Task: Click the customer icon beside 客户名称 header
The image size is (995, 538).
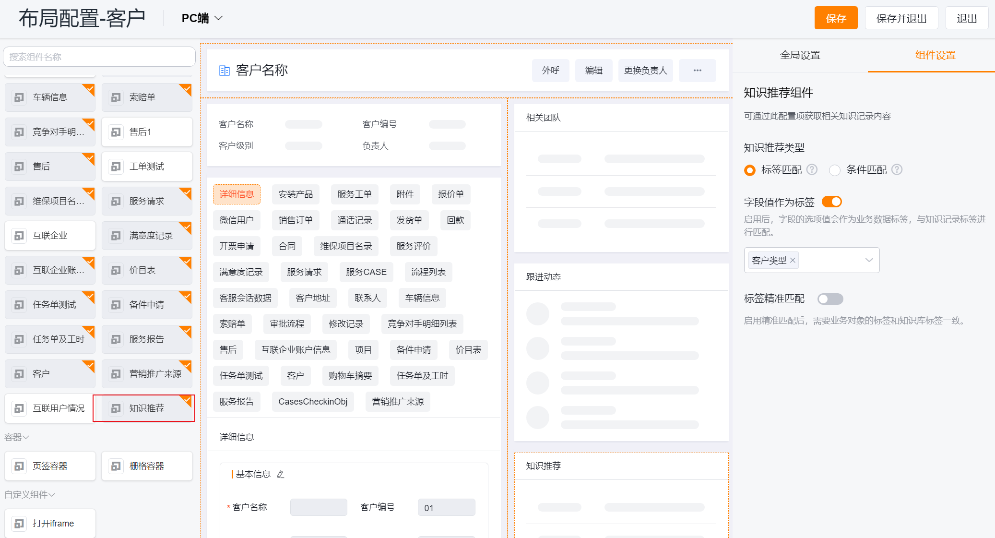Action: tap(224, 71)
